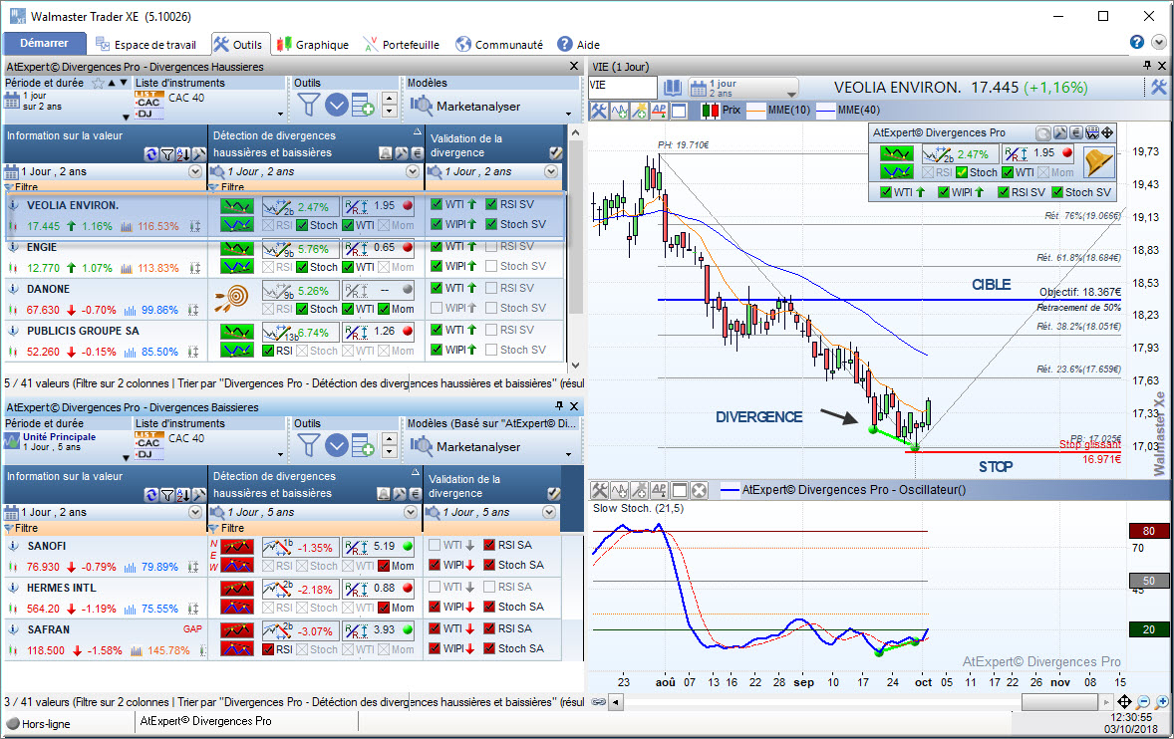Click the down arrow of the Haussieres list scrollbar
Viewport: 1174px width, 739px height.
(575, 365)
